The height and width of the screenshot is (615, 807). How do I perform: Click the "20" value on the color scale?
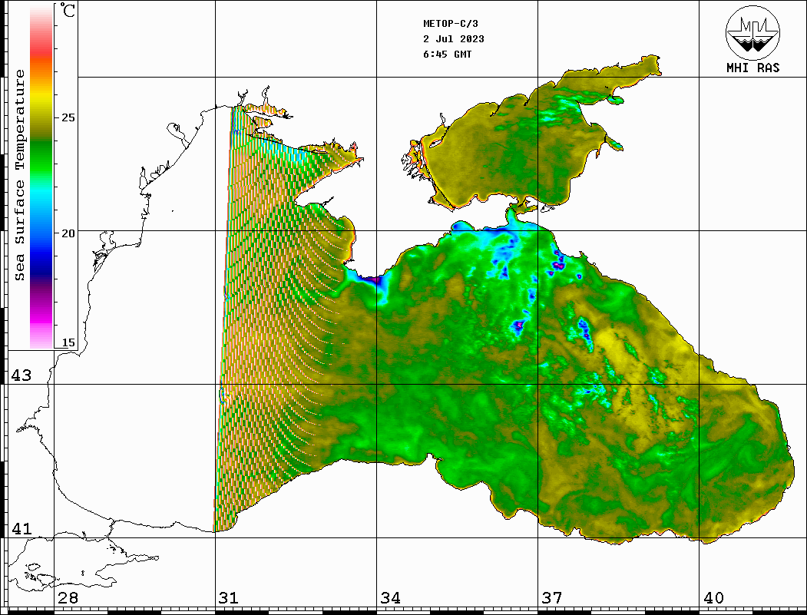click(x=68, y=233)
